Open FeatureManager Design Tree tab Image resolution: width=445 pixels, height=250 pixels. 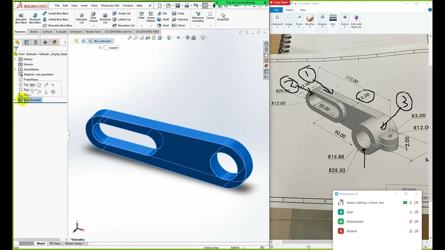(17, 42)
